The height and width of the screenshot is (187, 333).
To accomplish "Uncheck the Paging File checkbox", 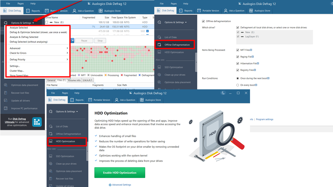I will tap(238, 57).
